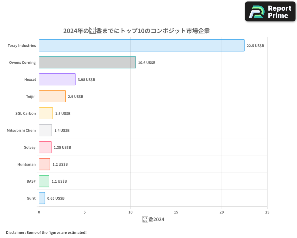
Task: Click the x-axis 2024 label
Action: (x=153, y=219)
